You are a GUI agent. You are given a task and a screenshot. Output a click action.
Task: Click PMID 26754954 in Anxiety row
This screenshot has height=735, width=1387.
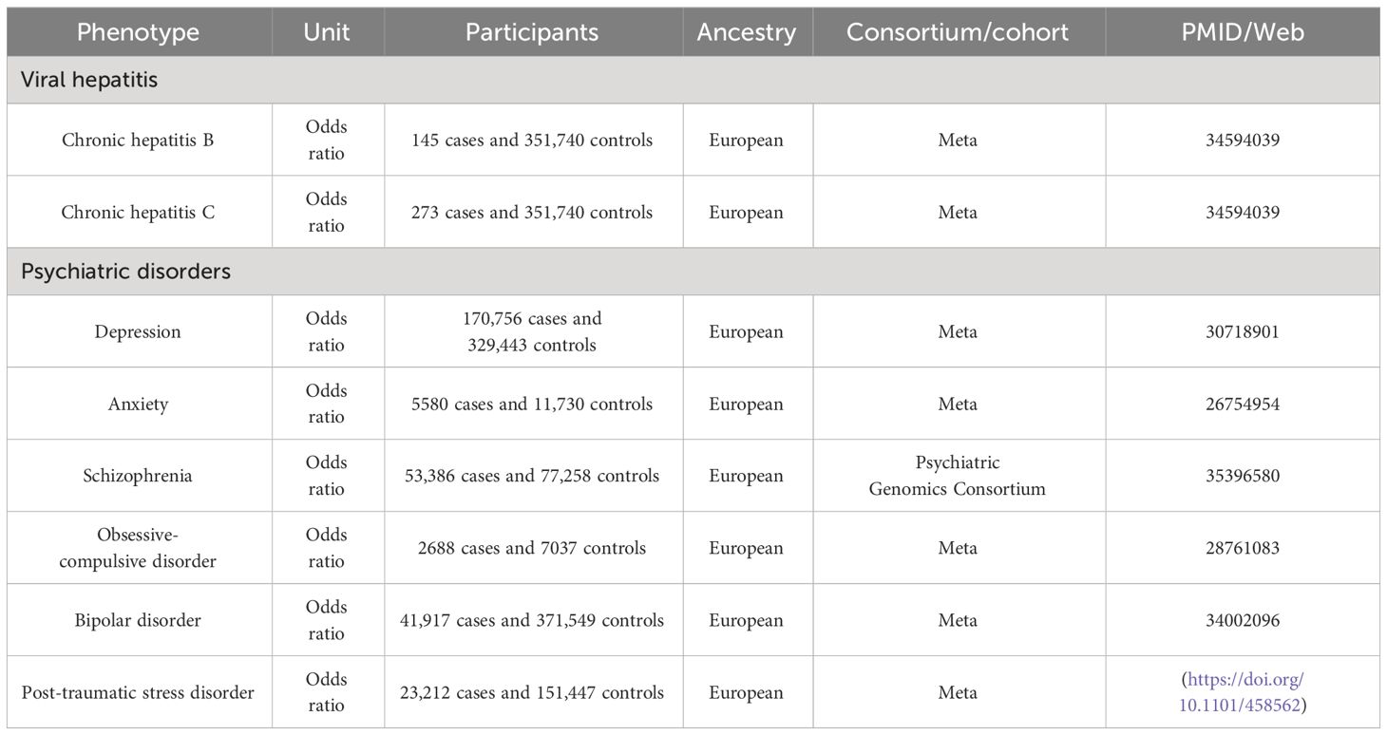pos(1243,404)
